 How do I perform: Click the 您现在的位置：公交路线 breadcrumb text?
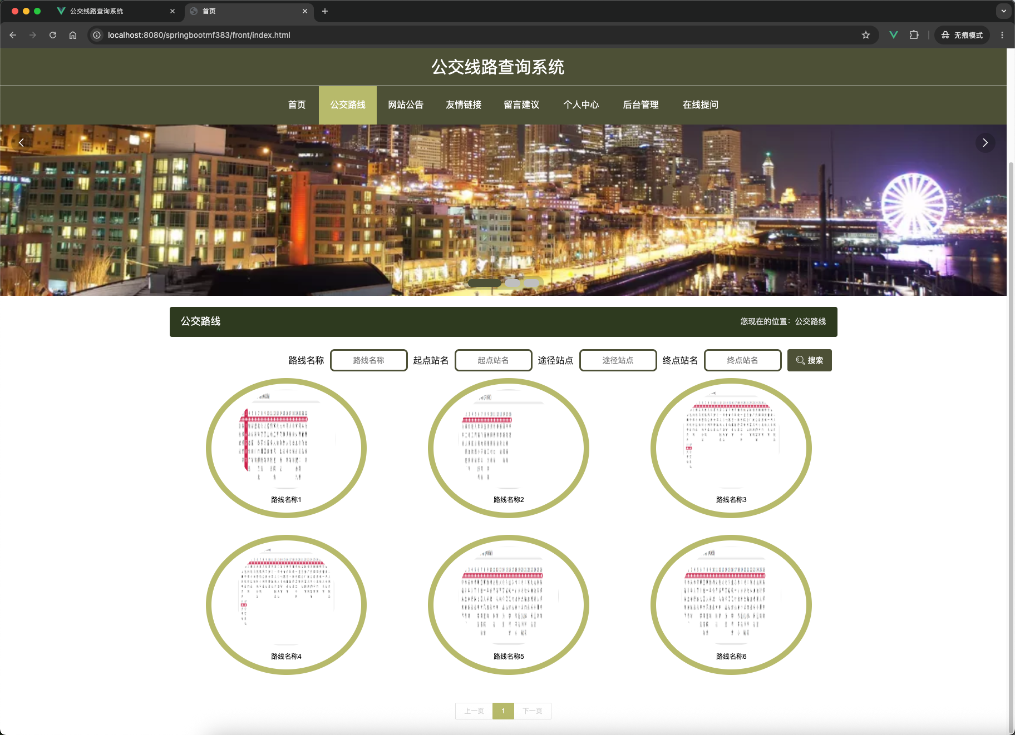[783, 321]
